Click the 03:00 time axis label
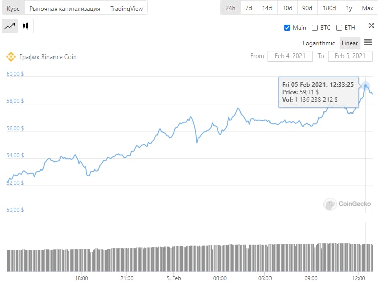 tap(220, 278)
